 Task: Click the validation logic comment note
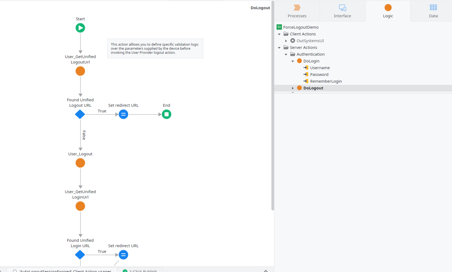(155, 48)
